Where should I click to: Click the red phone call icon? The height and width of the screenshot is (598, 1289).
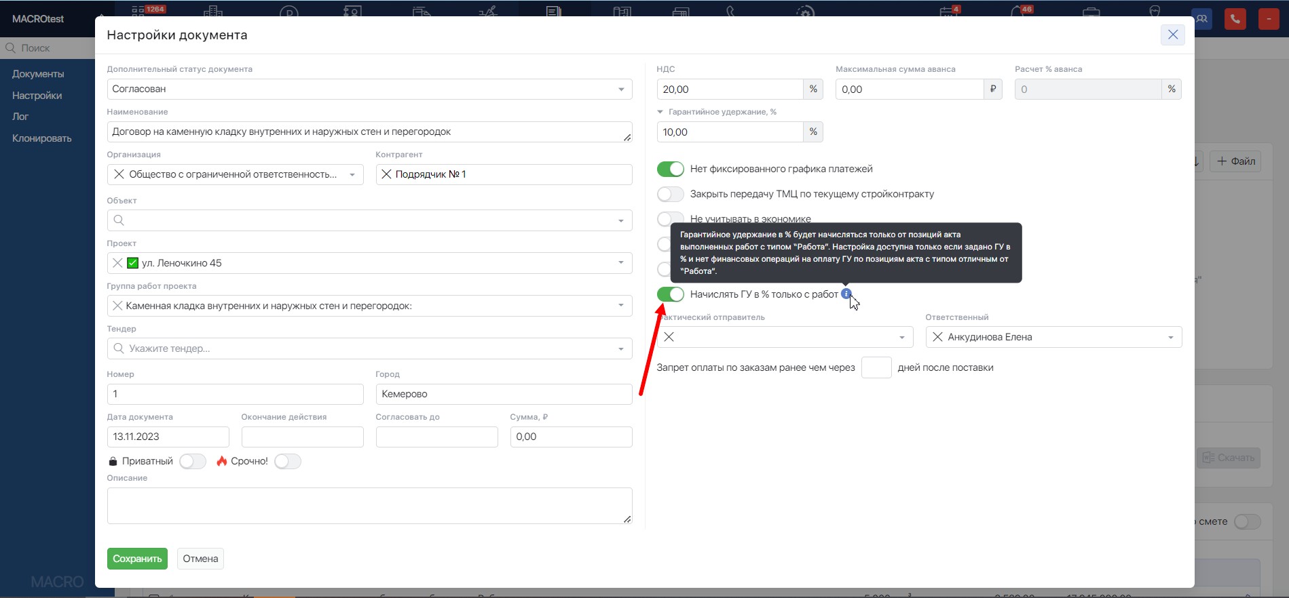pos(1235,19)
